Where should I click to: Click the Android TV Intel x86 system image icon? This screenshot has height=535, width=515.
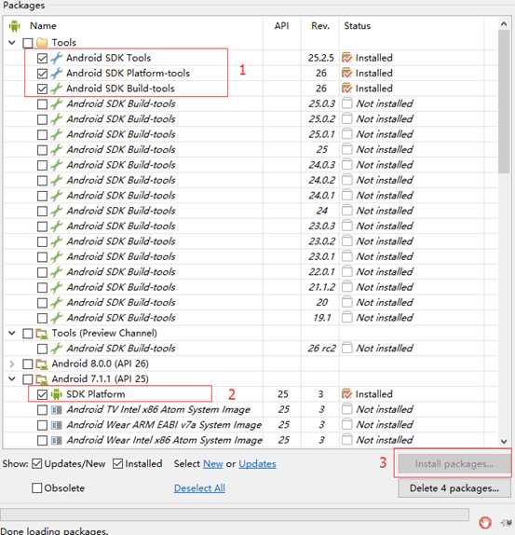[56, 409]
